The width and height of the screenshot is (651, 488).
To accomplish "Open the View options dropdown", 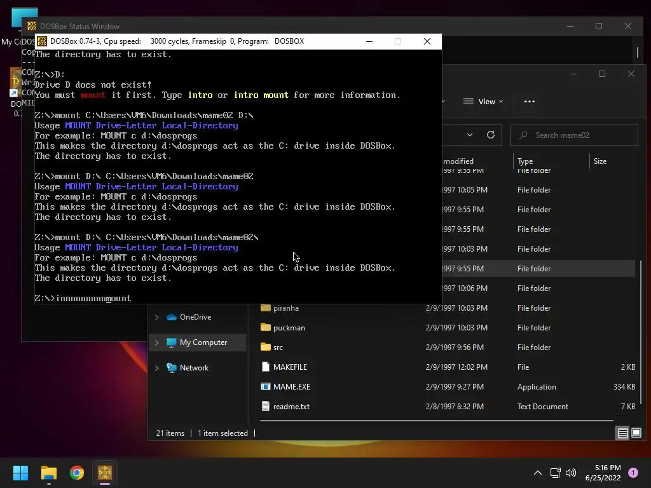I will pos(483,102).
